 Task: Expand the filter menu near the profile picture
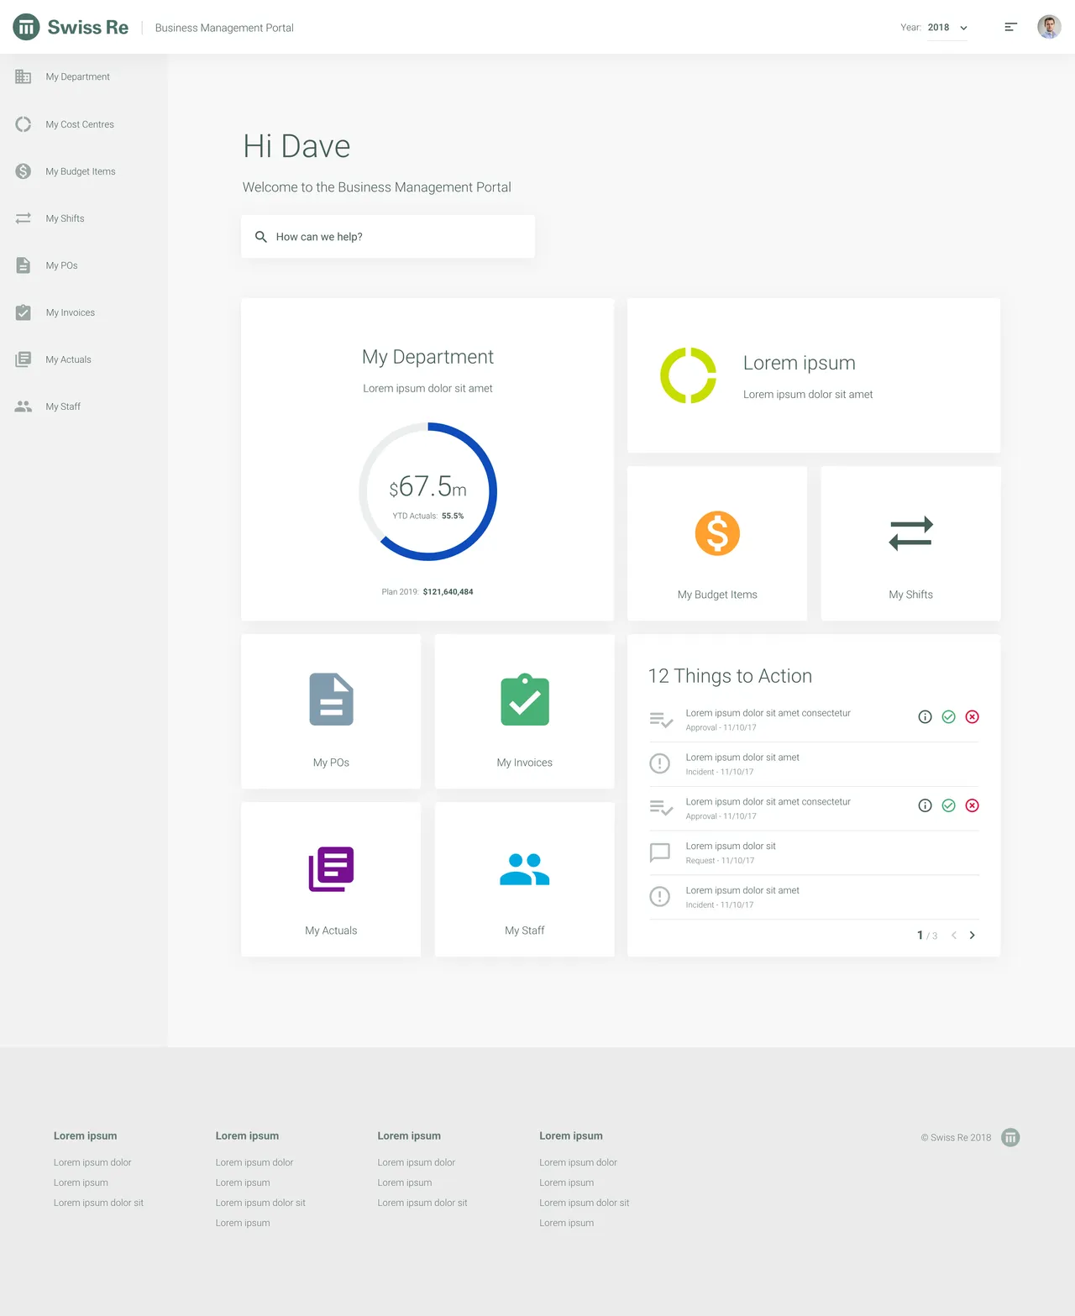coord(1010,26)
